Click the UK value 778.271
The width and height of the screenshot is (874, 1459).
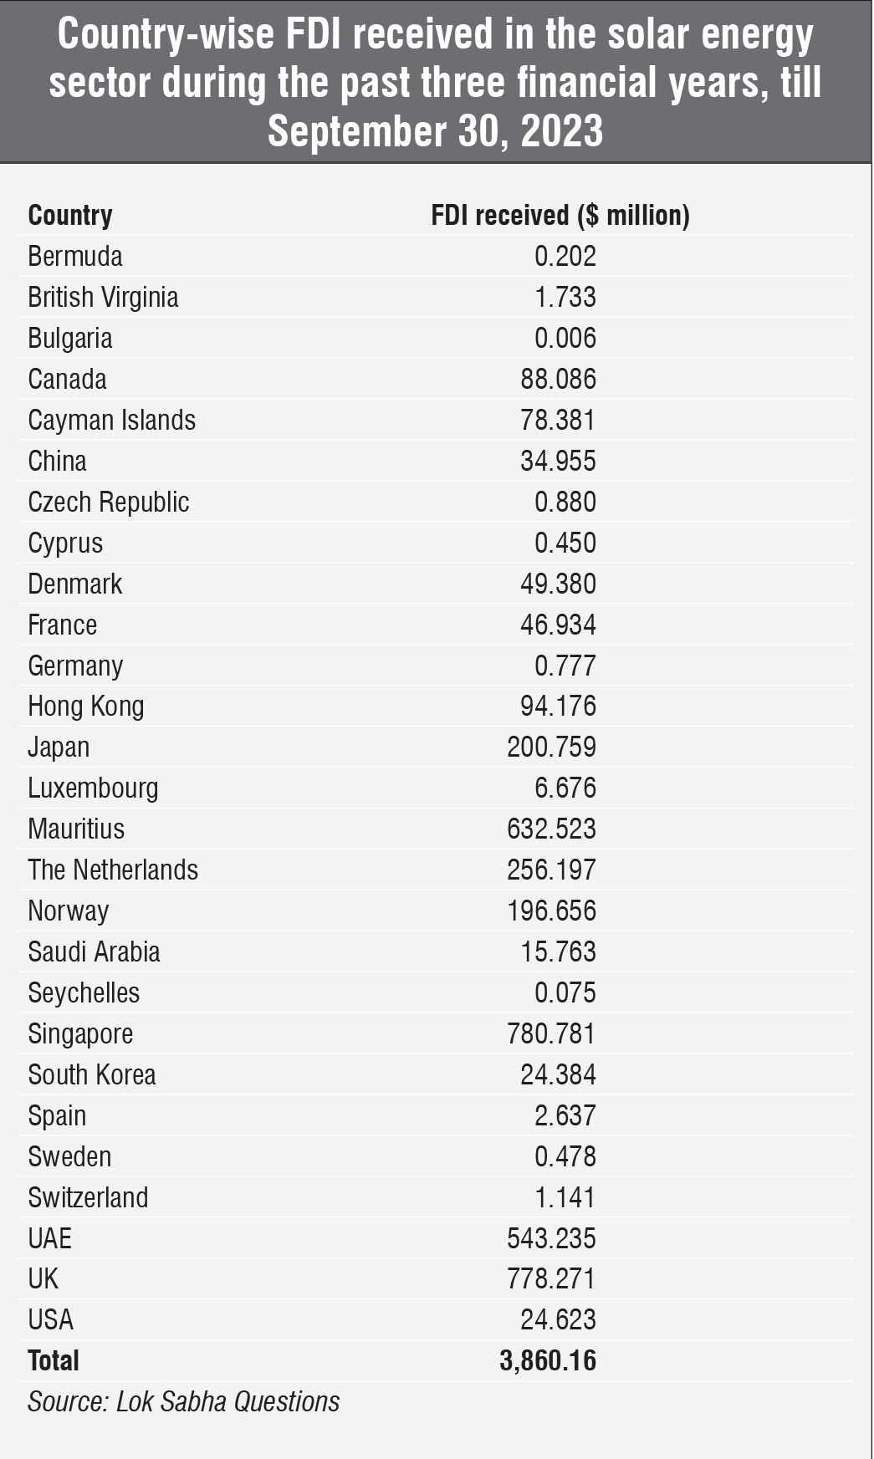[x=551, y=1279]
